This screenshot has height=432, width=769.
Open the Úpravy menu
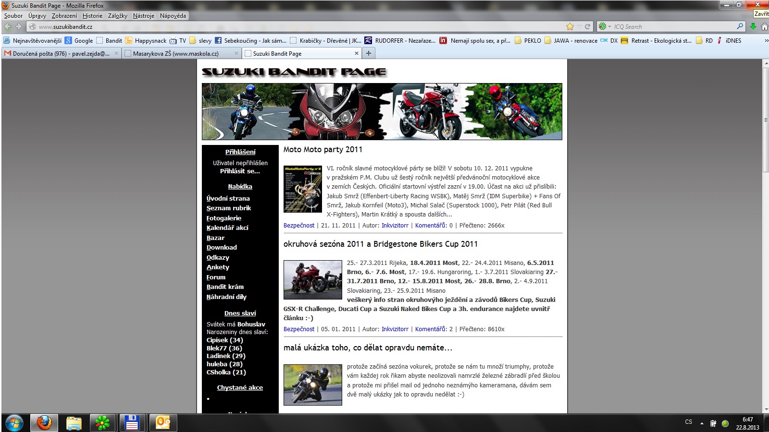(37, 16)
